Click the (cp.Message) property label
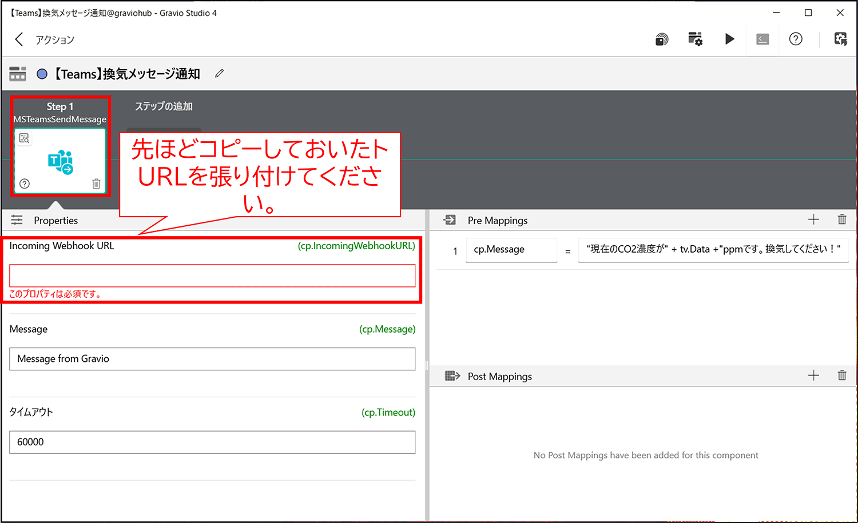This screenshot has height=523, width=858. click(387, 329)
